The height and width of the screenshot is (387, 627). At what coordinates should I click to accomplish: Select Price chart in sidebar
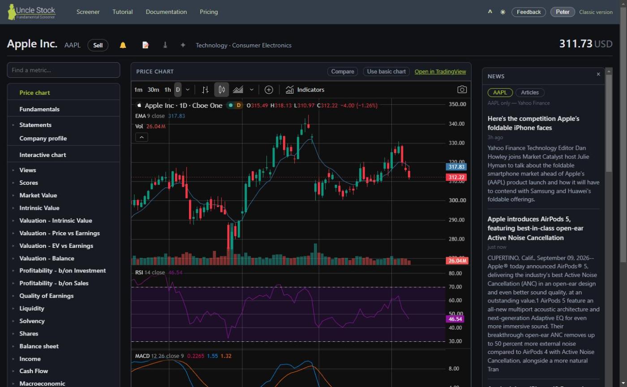click(34, 93)
